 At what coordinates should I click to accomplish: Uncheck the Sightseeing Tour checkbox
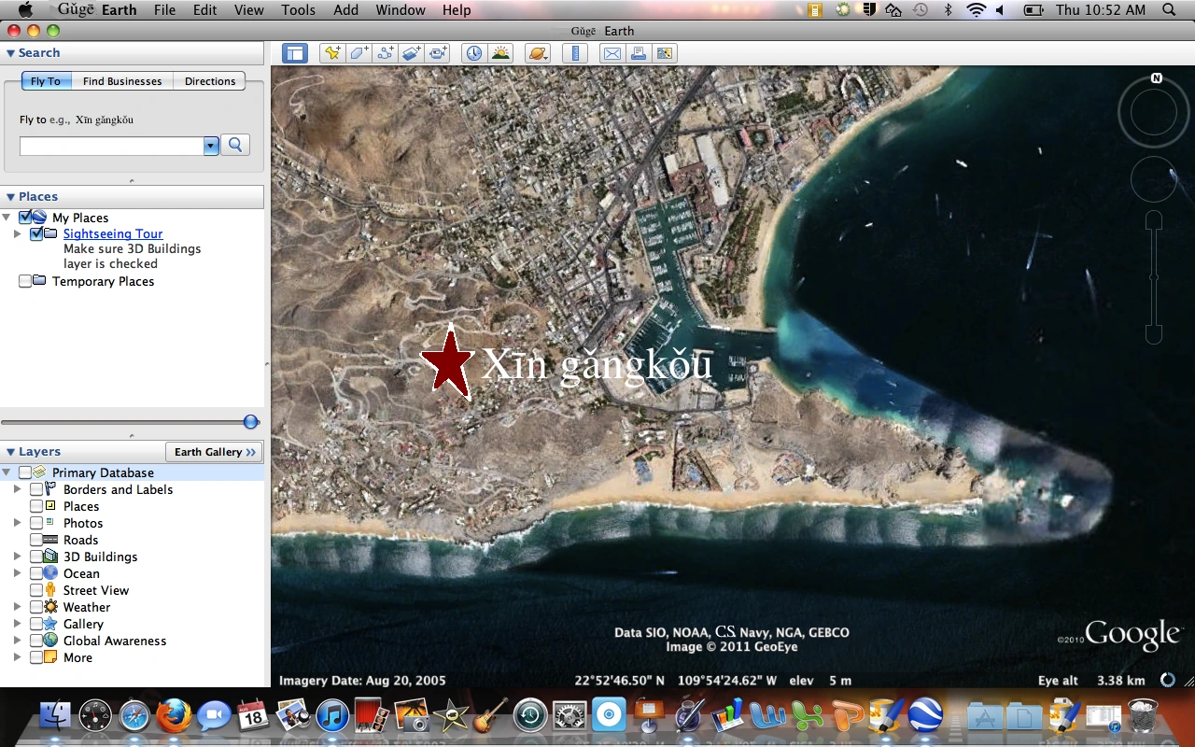point(36,234)
